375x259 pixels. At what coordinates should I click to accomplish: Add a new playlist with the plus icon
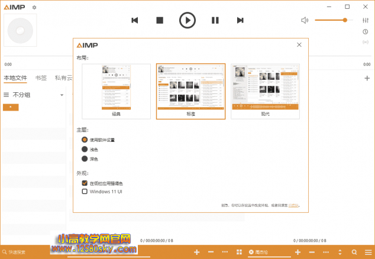pyautogui.click(x=367, y=78)
